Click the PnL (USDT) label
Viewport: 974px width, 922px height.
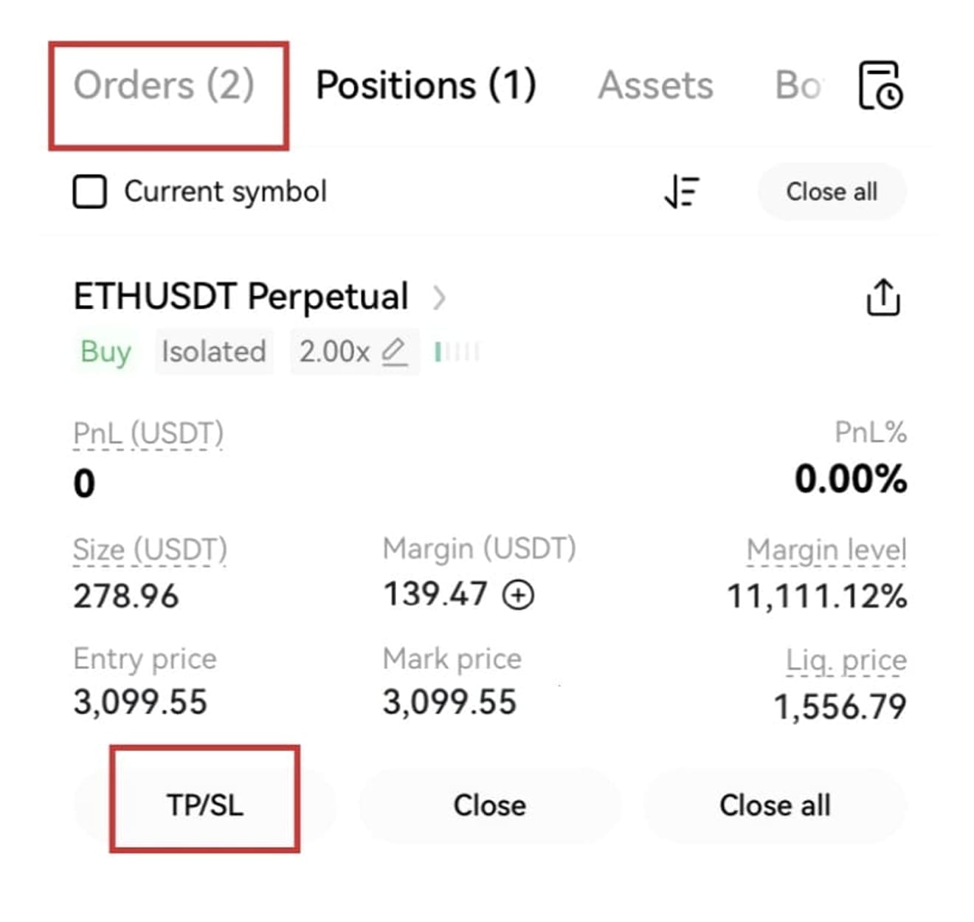click(x=148, y=433)
